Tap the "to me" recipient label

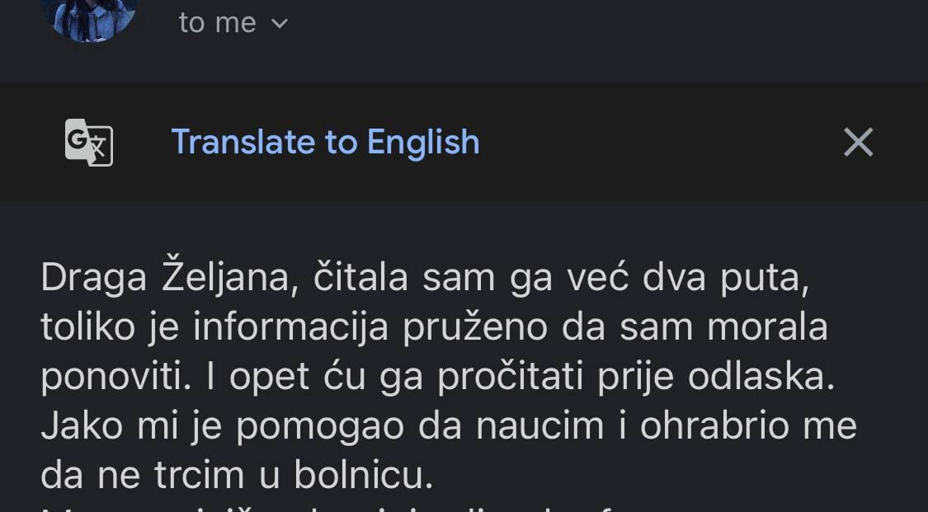218,23
